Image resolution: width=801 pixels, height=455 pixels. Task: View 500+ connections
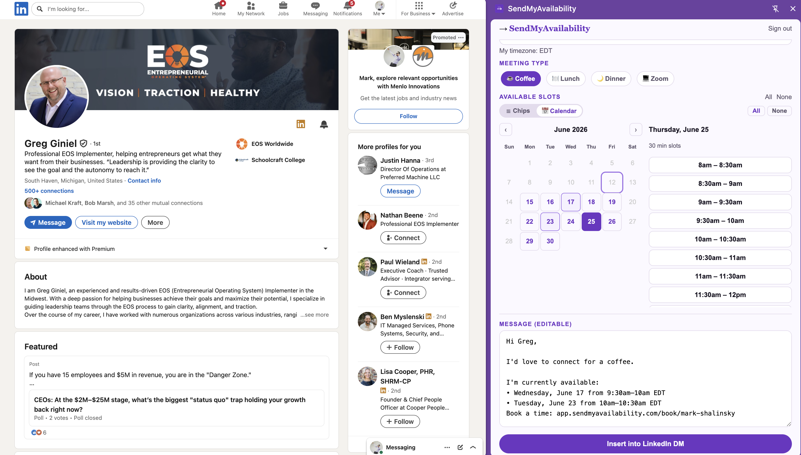pos(49,191)
